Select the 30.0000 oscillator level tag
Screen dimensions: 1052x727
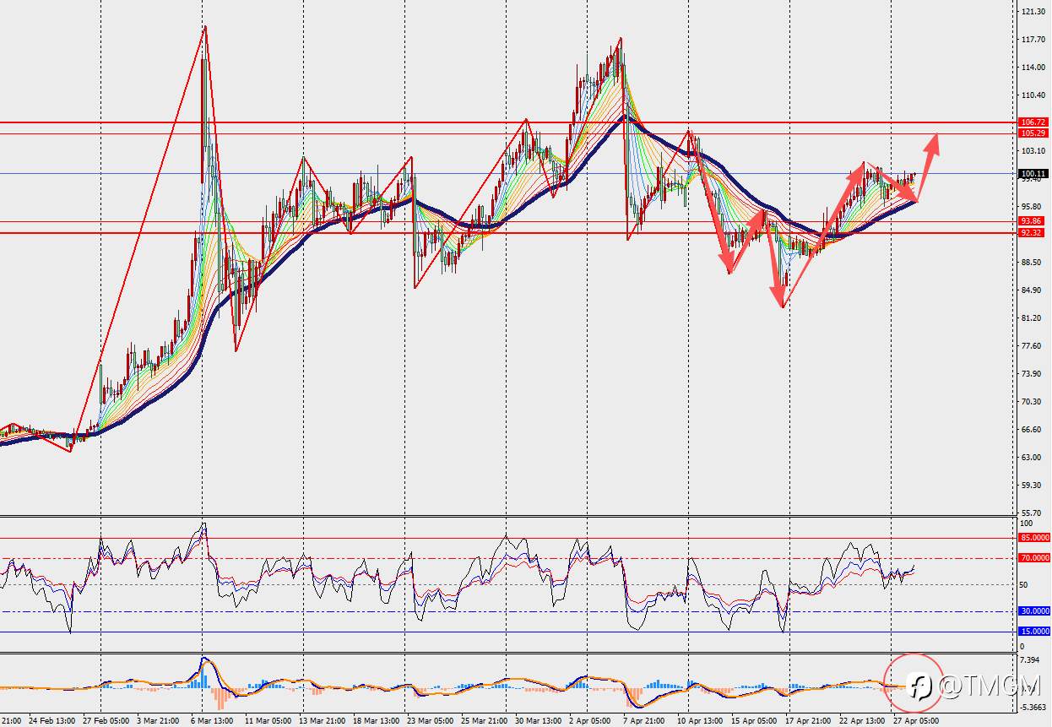pyautogui.click(x=1034, y=611)
